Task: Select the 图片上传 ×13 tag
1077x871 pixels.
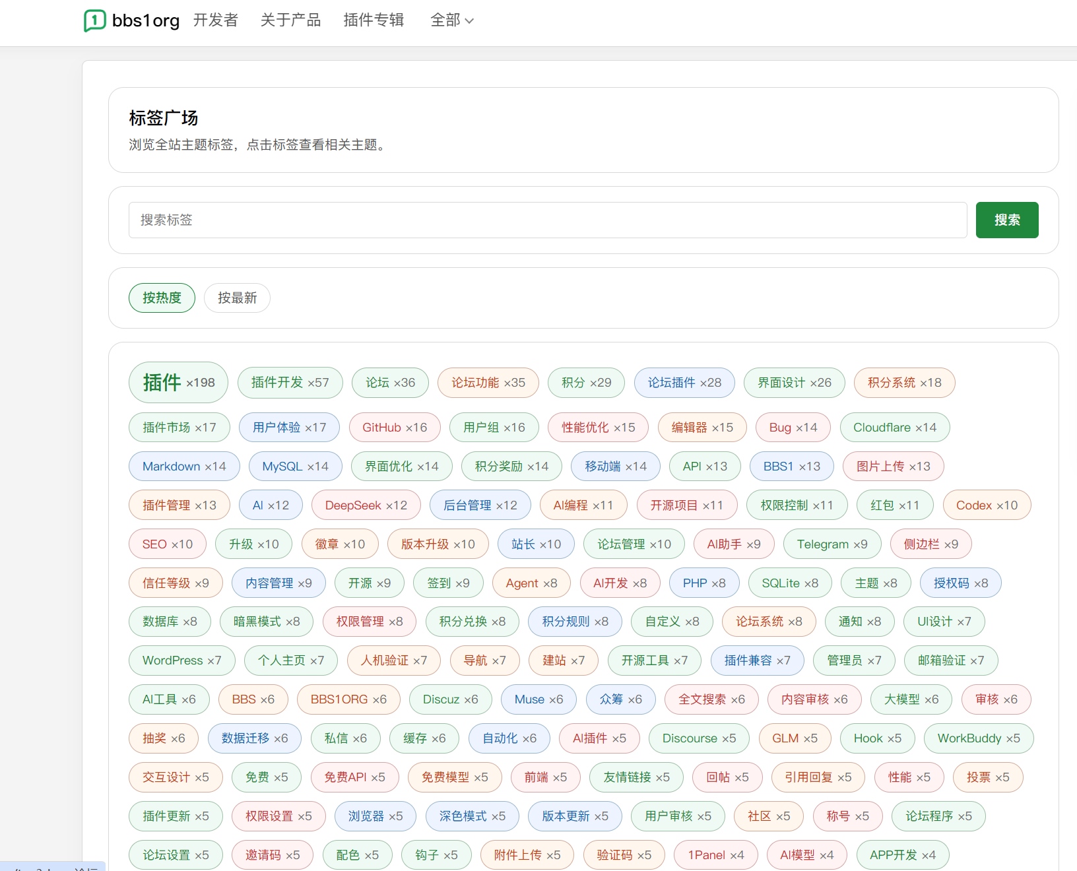Action: 894,467
